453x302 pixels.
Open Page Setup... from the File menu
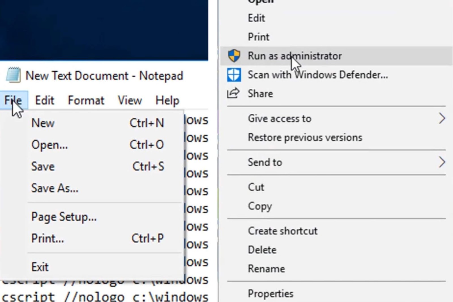(x=98, y=217)
